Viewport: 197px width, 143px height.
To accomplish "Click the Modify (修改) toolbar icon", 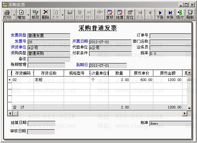I will [x=35, y=14].
